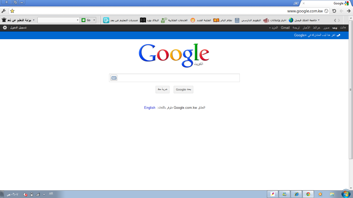Screen dimensions: 353x198
Task: Open Google settings gear icon
Action: coord(5,28)
